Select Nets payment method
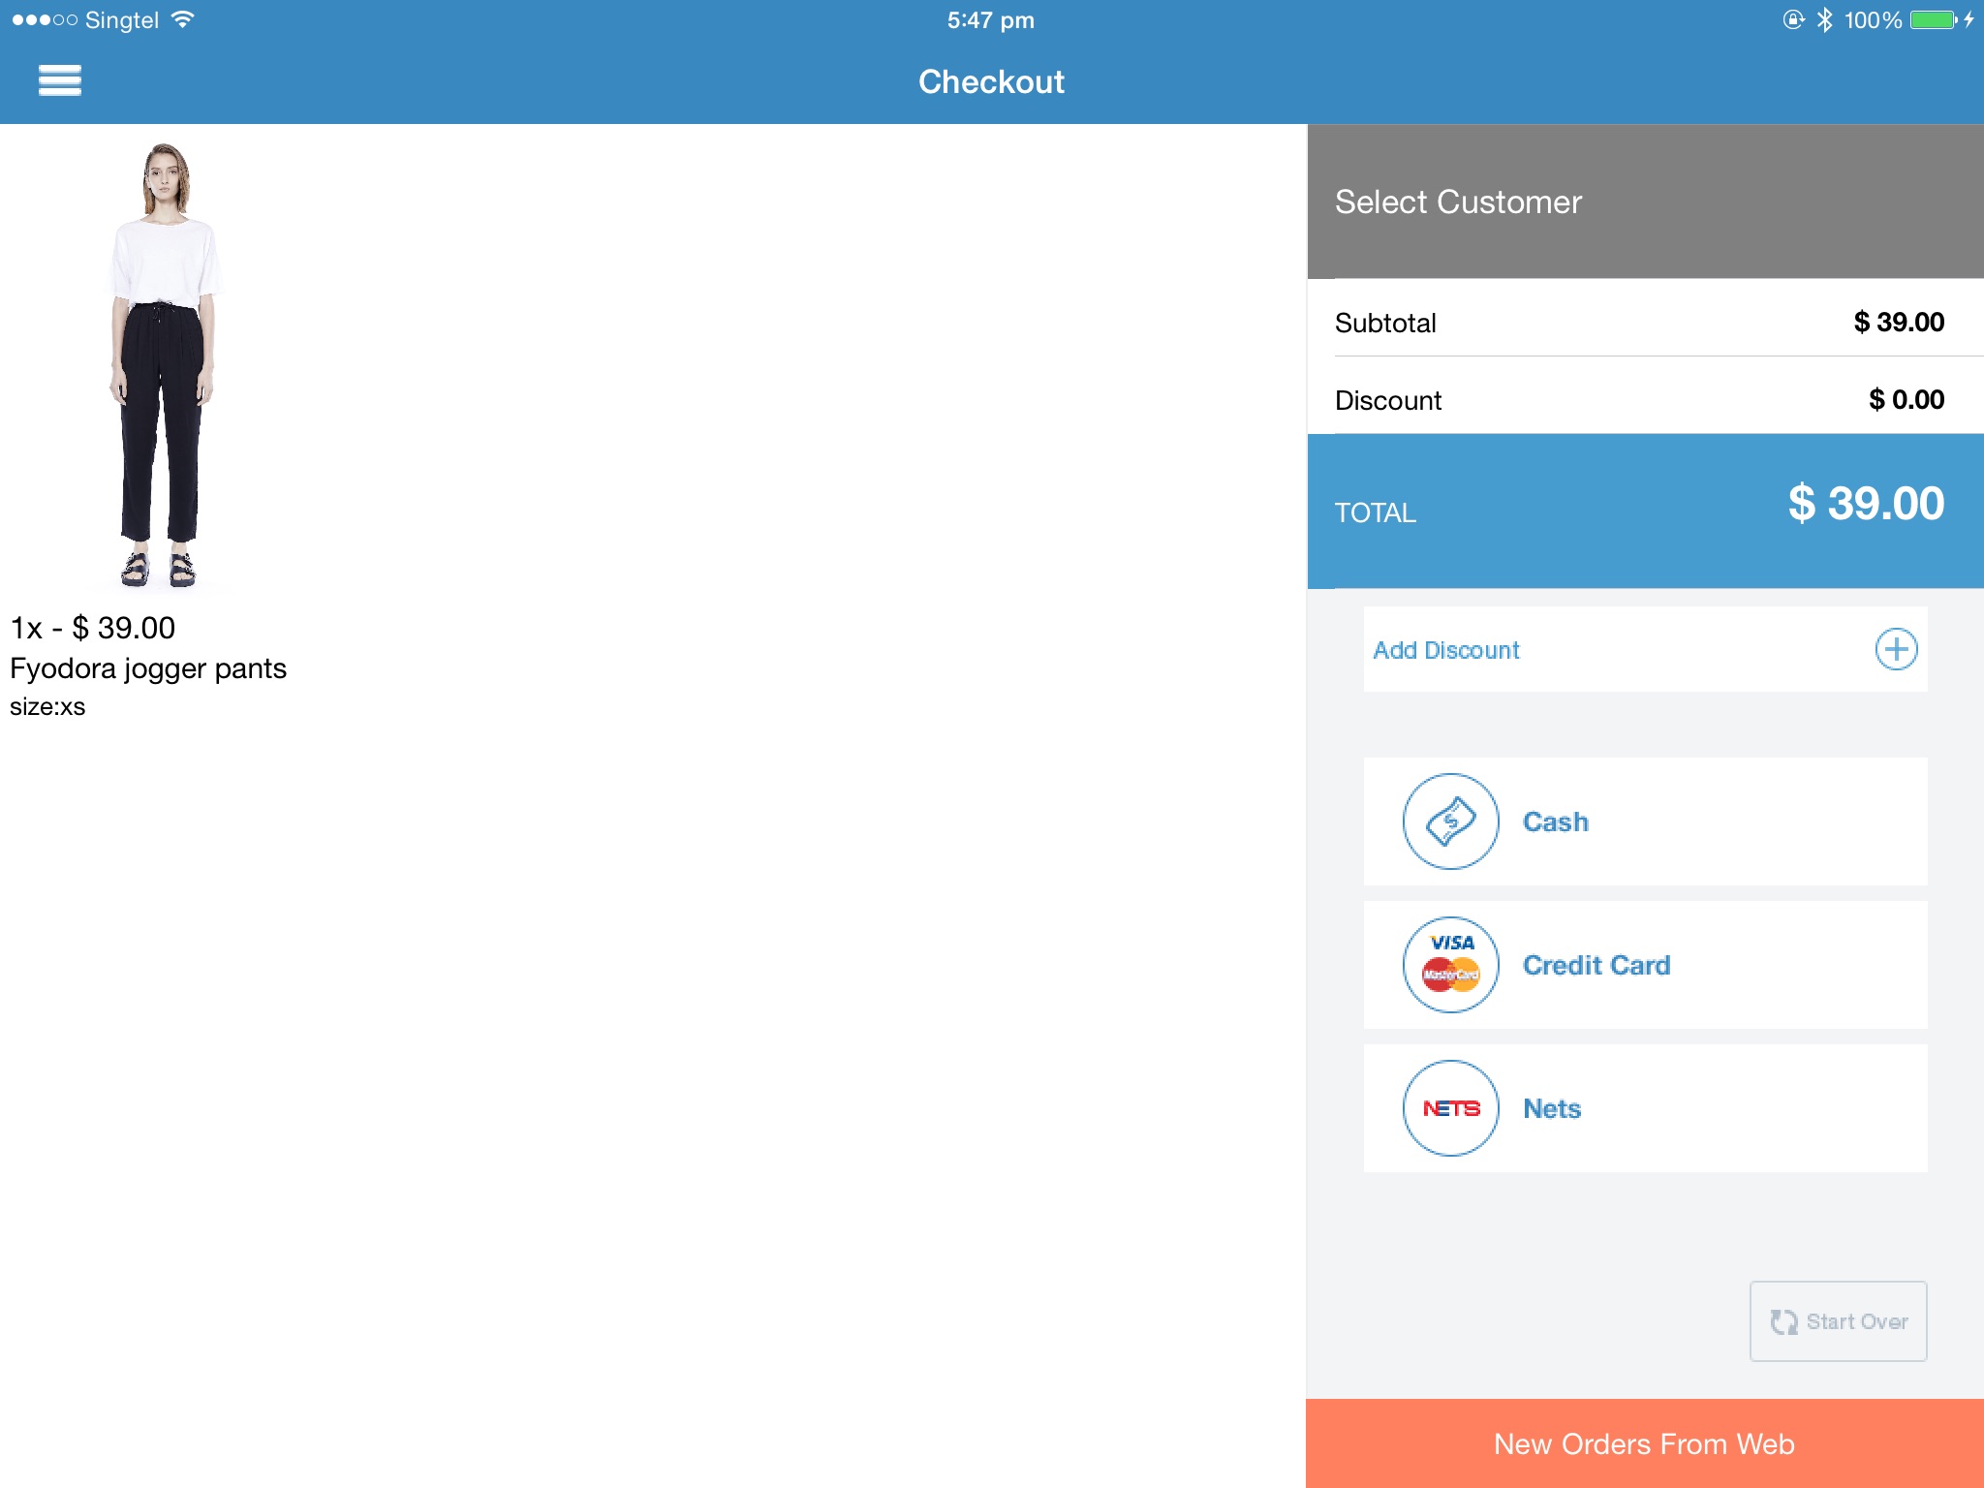 [x=1645, y=1108]
